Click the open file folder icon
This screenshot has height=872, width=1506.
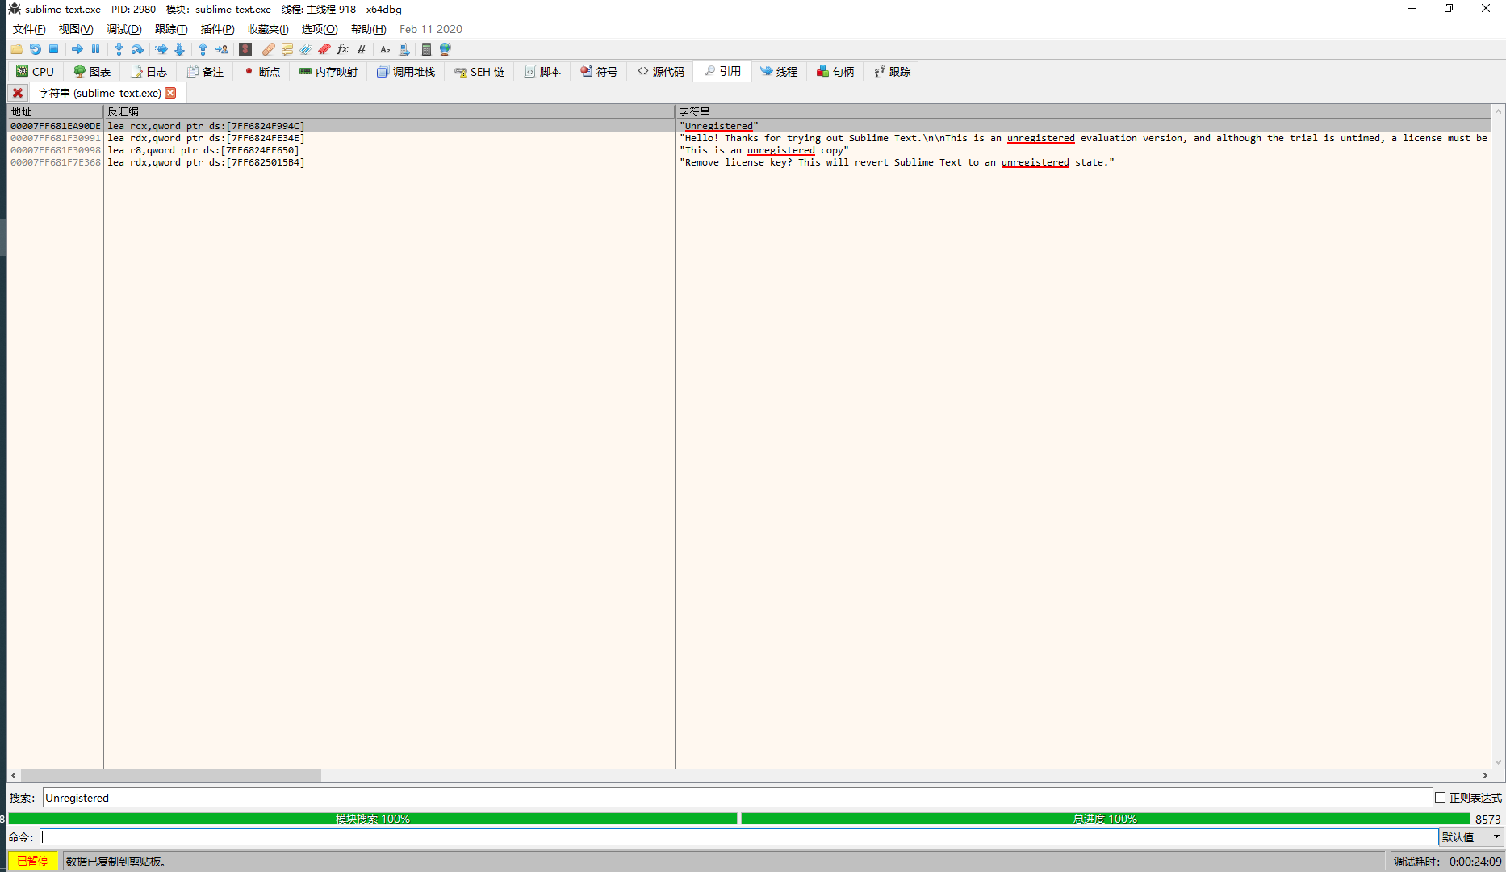16,49
